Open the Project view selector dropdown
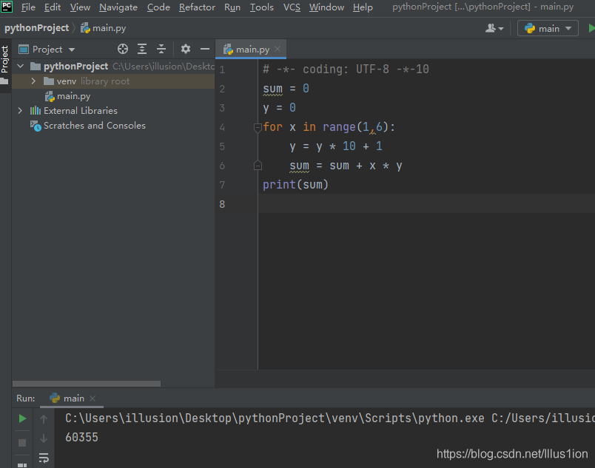This screenshot has height=468, width=595. [47, 50]
